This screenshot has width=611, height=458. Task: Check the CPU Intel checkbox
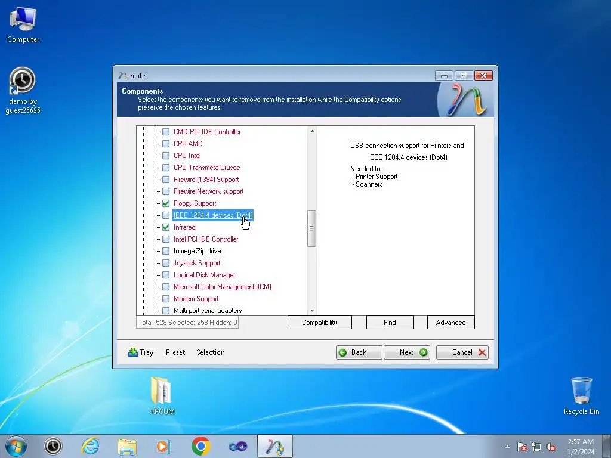[166, 156]
